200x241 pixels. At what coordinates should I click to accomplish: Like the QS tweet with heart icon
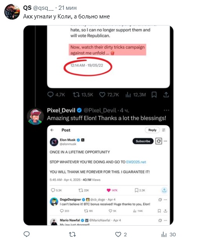118,234
